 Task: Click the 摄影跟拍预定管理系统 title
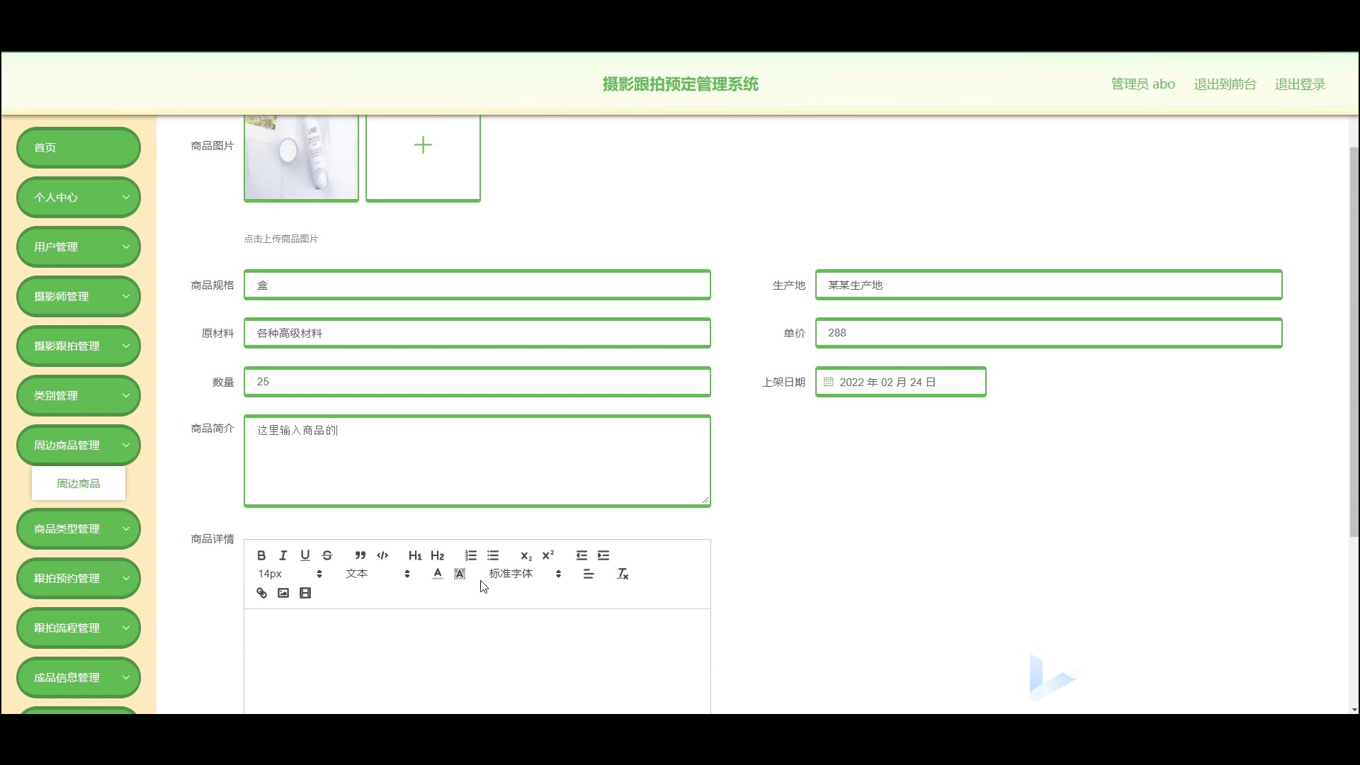[680, 84]
